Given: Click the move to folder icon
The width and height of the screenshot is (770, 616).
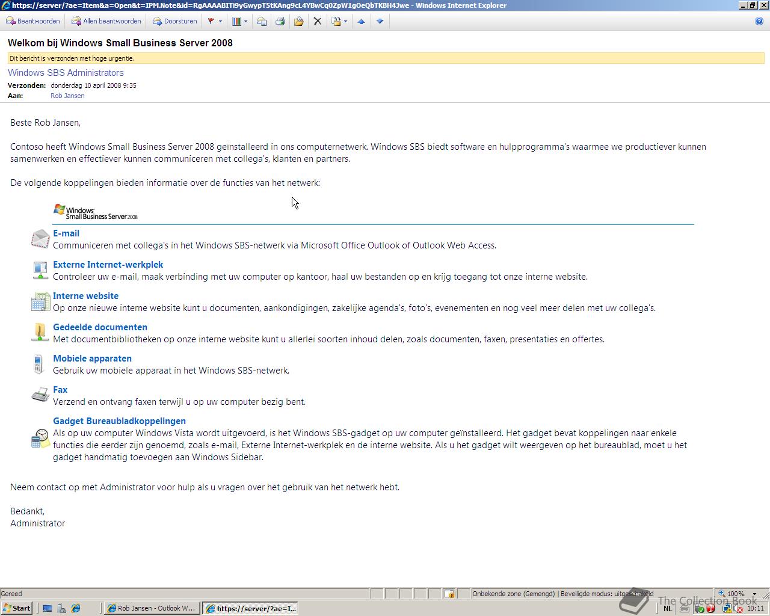Looking at the screenshot, I should tap(298, 21).
